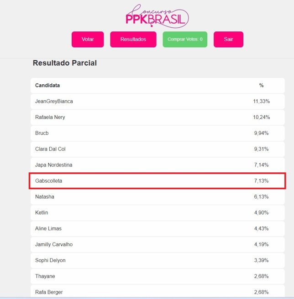
Task: Log out with the Sair button
Action: click(x=228, y=39)
